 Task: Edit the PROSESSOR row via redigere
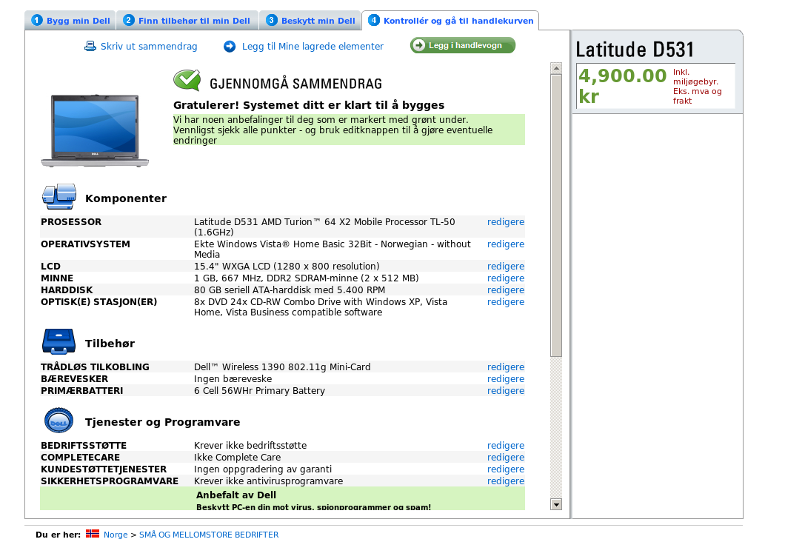(506, 221)
